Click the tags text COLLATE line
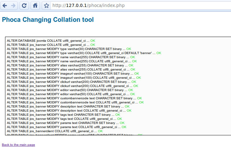This screenshot has width=231, height=160. tap(64, 119)
